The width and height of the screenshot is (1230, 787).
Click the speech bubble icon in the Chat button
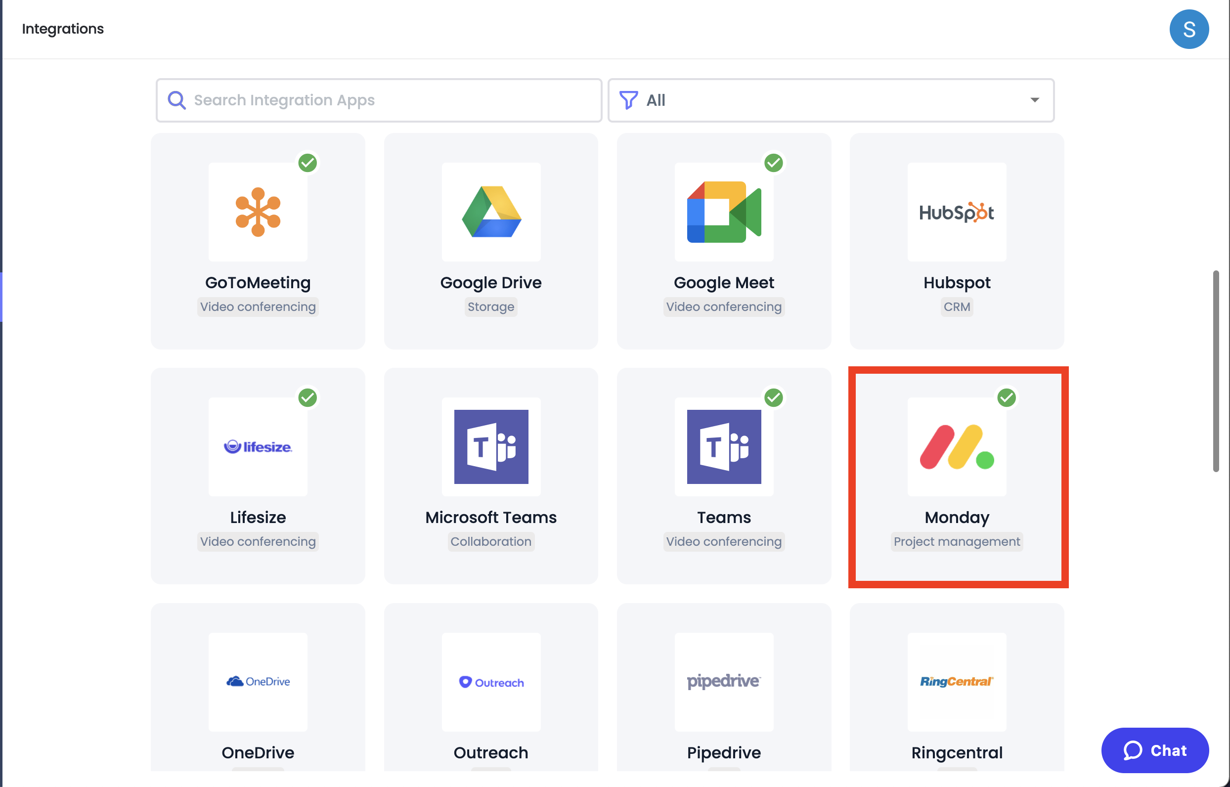(1133, 750)
